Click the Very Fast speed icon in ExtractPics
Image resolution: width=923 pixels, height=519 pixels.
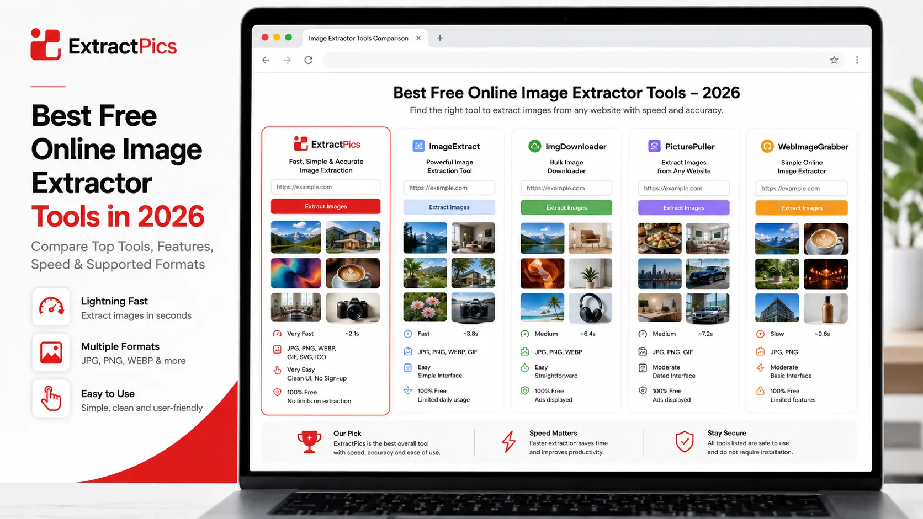[277, 334]
